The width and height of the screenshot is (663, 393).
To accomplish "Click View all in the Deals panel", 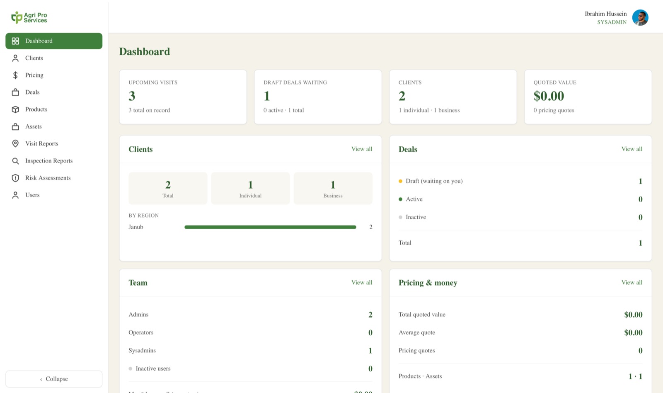I will coord(632,149).
